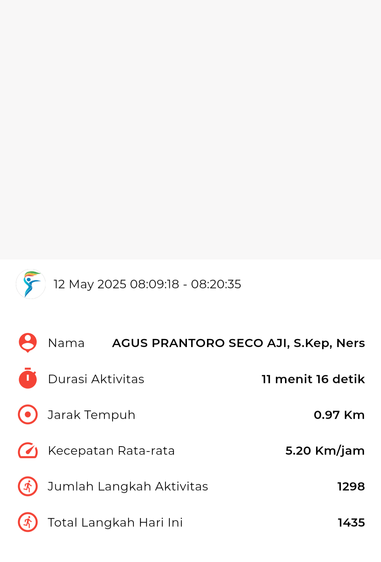Click the running icon beside Total Langkah Hari Ini
Screen dimensions: 381x562
(x=28, y=522)
